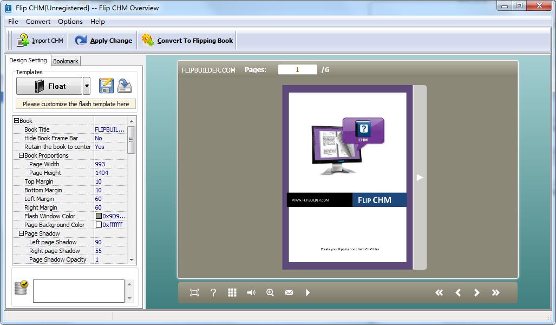Toggle fullscreen in the flipbook control bar
Image resolution: width=556 pixels, height=325 pixels.
[194, 292]
